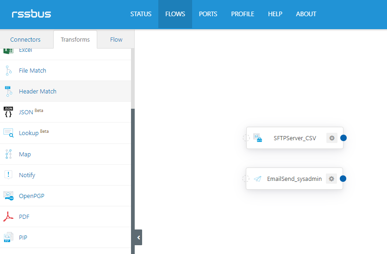
Task: Switch to the Connectors tab
Action: click(25, 39)
